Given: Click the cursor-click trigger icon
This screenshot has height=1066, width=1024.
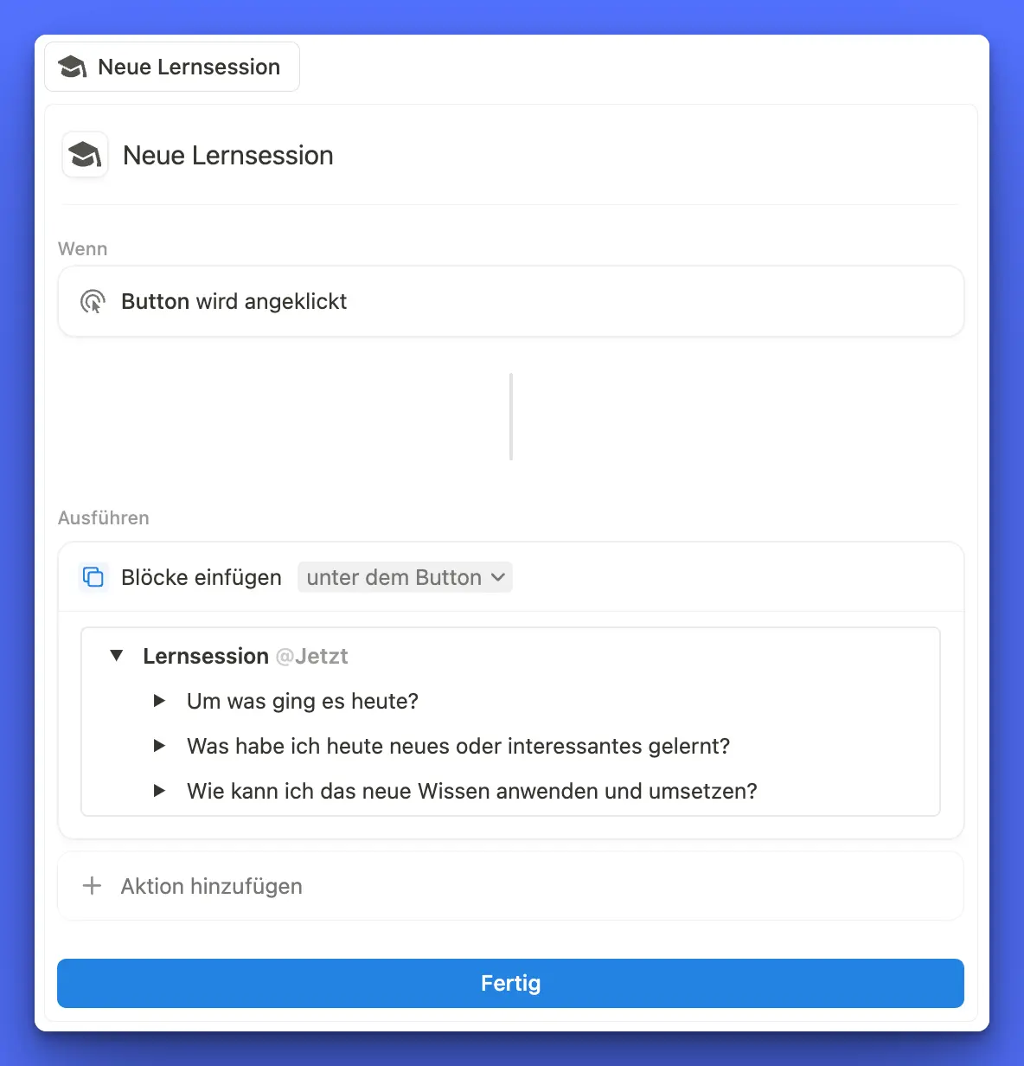Looking at the screenshot, I should (x=93, y=301).
